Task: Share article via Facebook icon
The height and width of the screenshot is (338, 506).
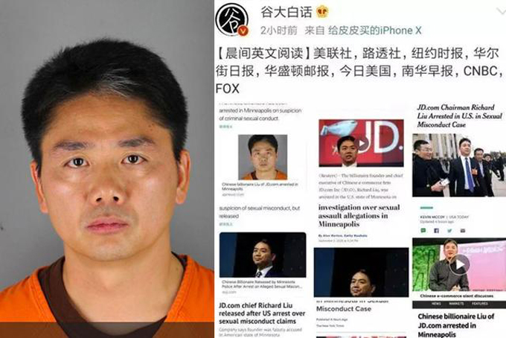Action: click(x=436, y=231)
